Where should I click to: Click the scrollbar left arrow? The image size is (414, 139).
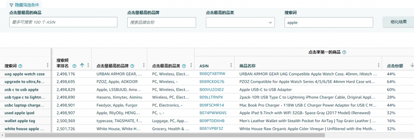[x=2, y=135]
